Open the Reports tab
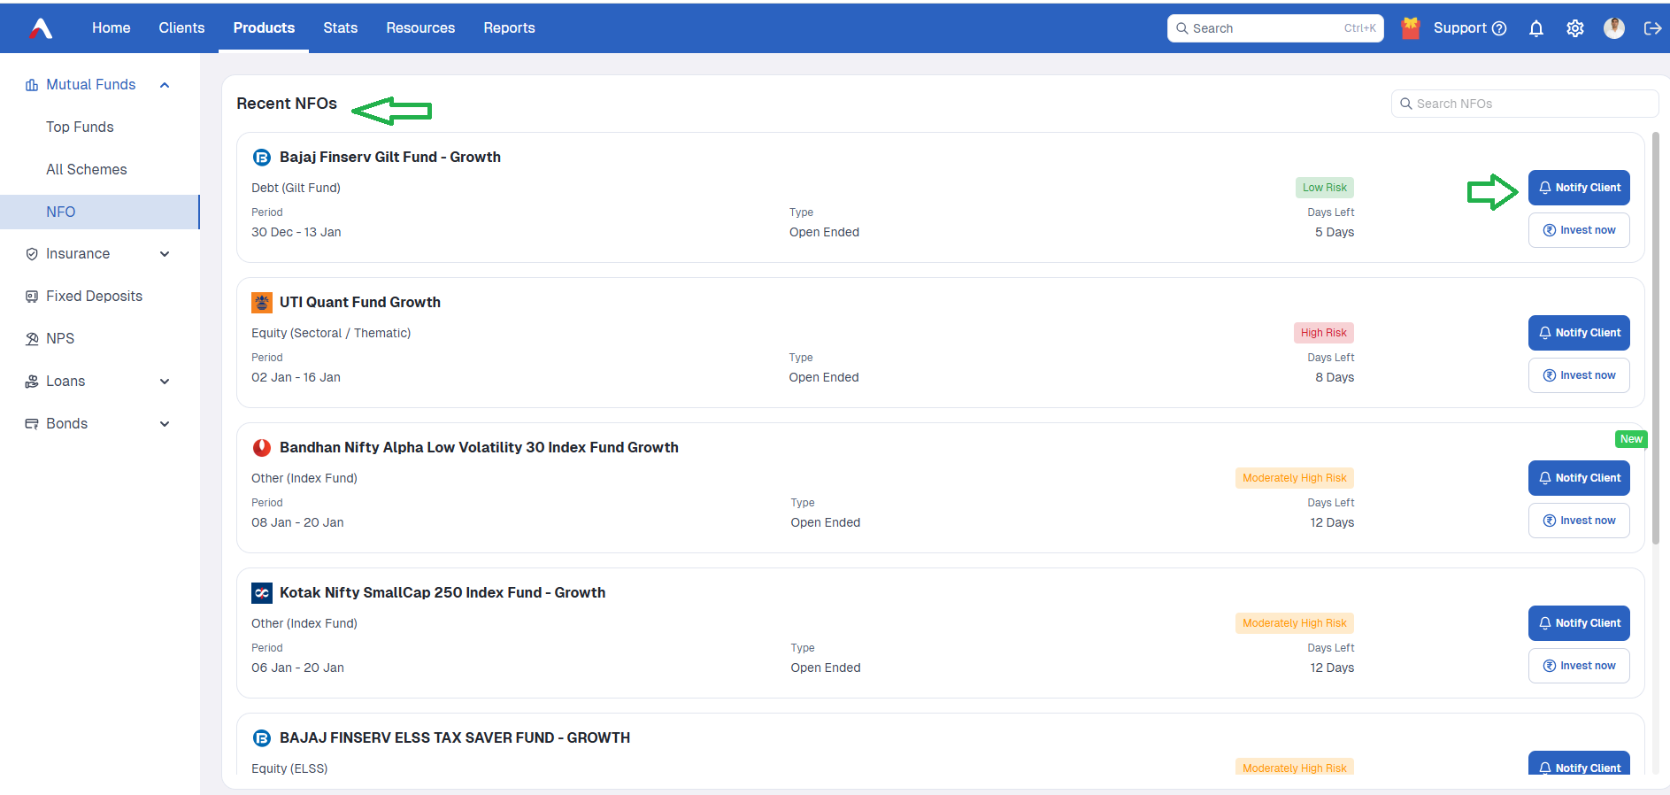Image resolution: width=1670 pixels, height=795 pixels. click(x=509, y=28)
